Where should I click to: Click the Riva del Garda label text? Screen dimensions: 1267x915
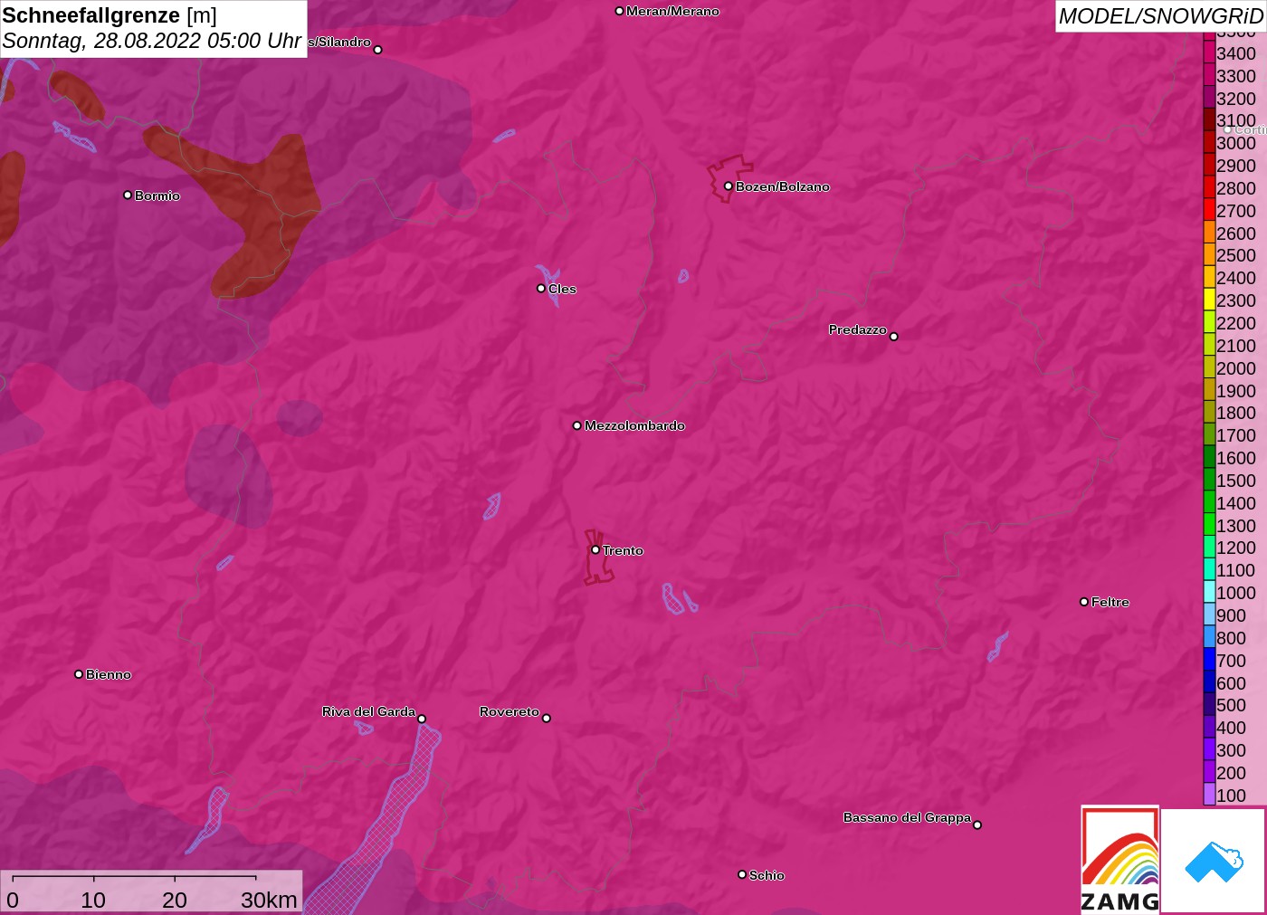(368, 711)
